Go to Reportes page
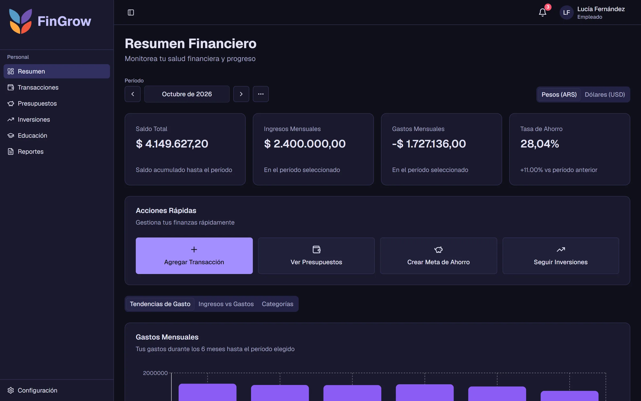 (x=57, y=152)
